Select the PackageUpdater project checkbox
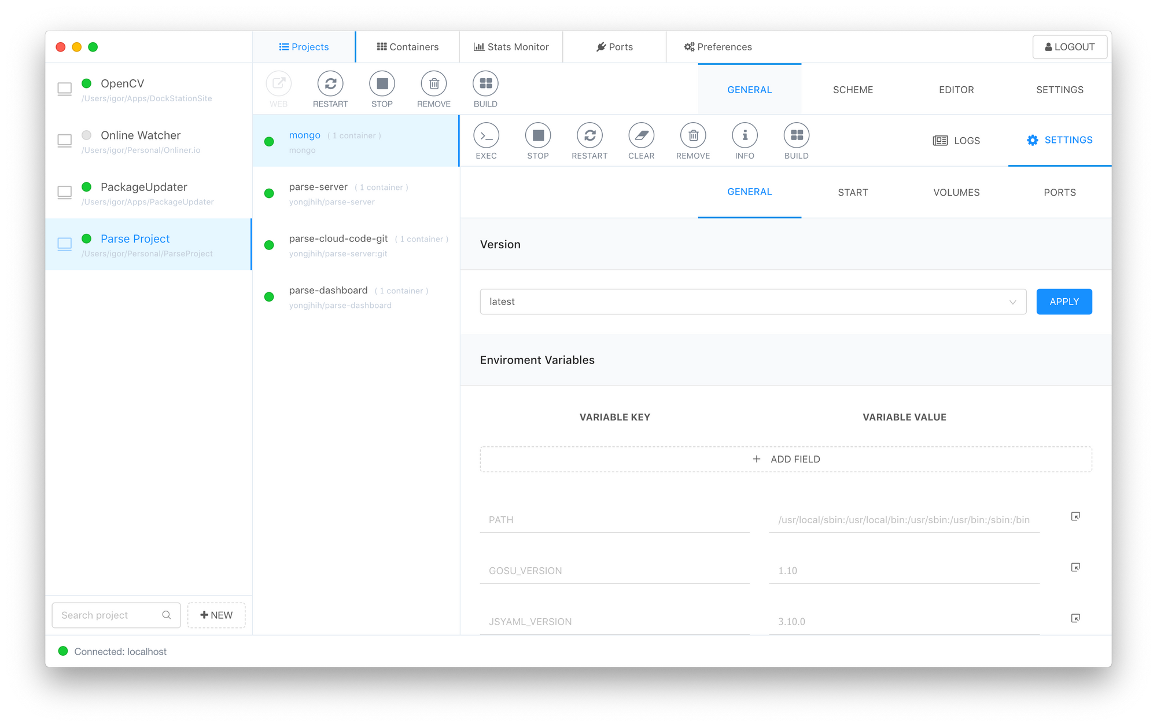 tap(65, 192)
